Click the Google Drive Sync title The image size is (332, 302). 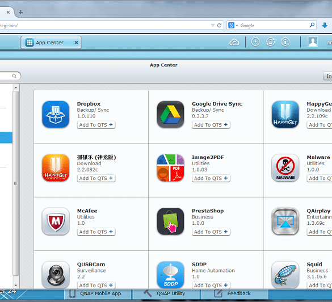[x=217, y=104]
